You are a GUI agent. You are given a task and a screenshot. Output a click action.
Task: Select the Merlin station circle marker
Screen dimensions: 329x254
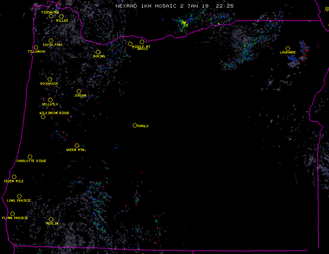(51, 219)
